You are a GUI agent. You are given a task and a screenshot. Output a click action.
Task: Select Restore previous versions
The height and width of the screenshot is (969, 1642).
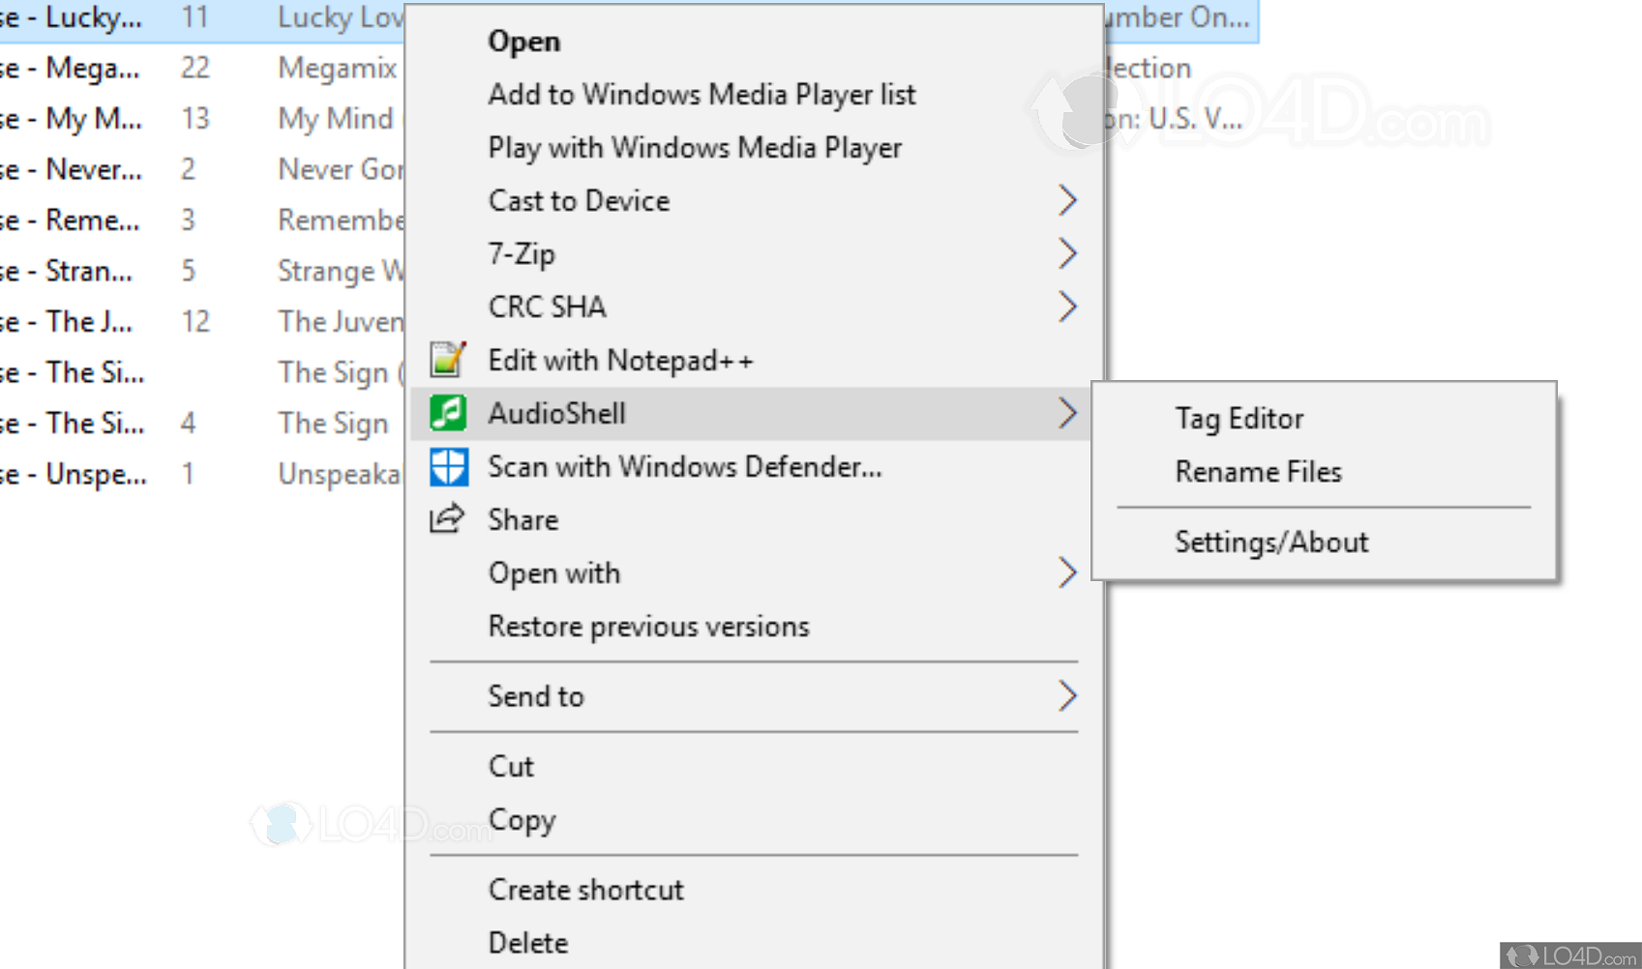click(648, 627)
